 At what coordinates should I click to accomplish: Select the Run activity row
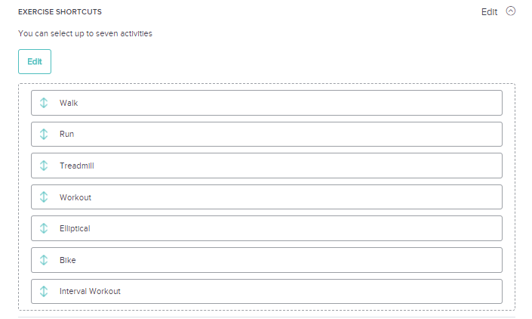[266, 135]
